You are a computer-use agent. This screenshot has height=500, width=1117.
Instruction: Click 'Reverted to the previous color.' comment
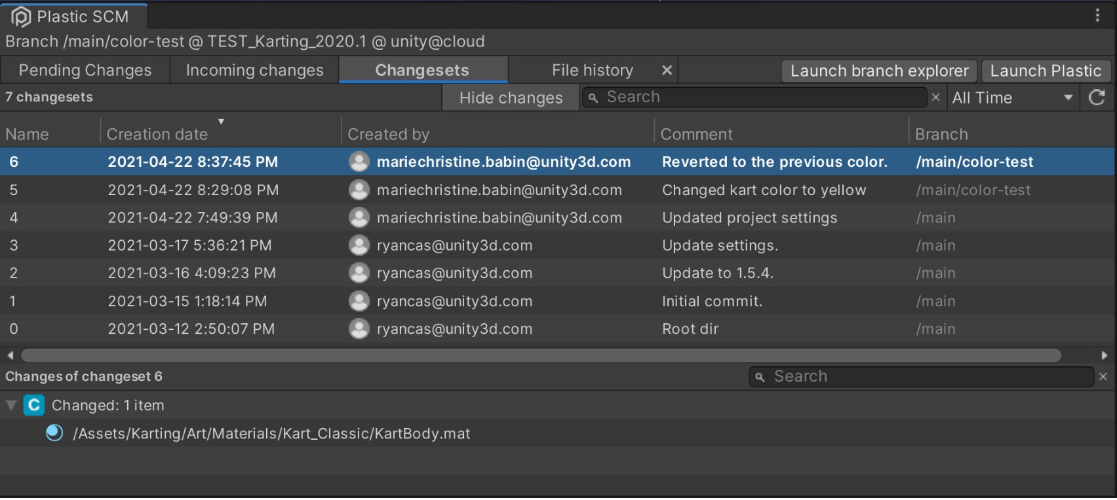click(x=774, y=162)
